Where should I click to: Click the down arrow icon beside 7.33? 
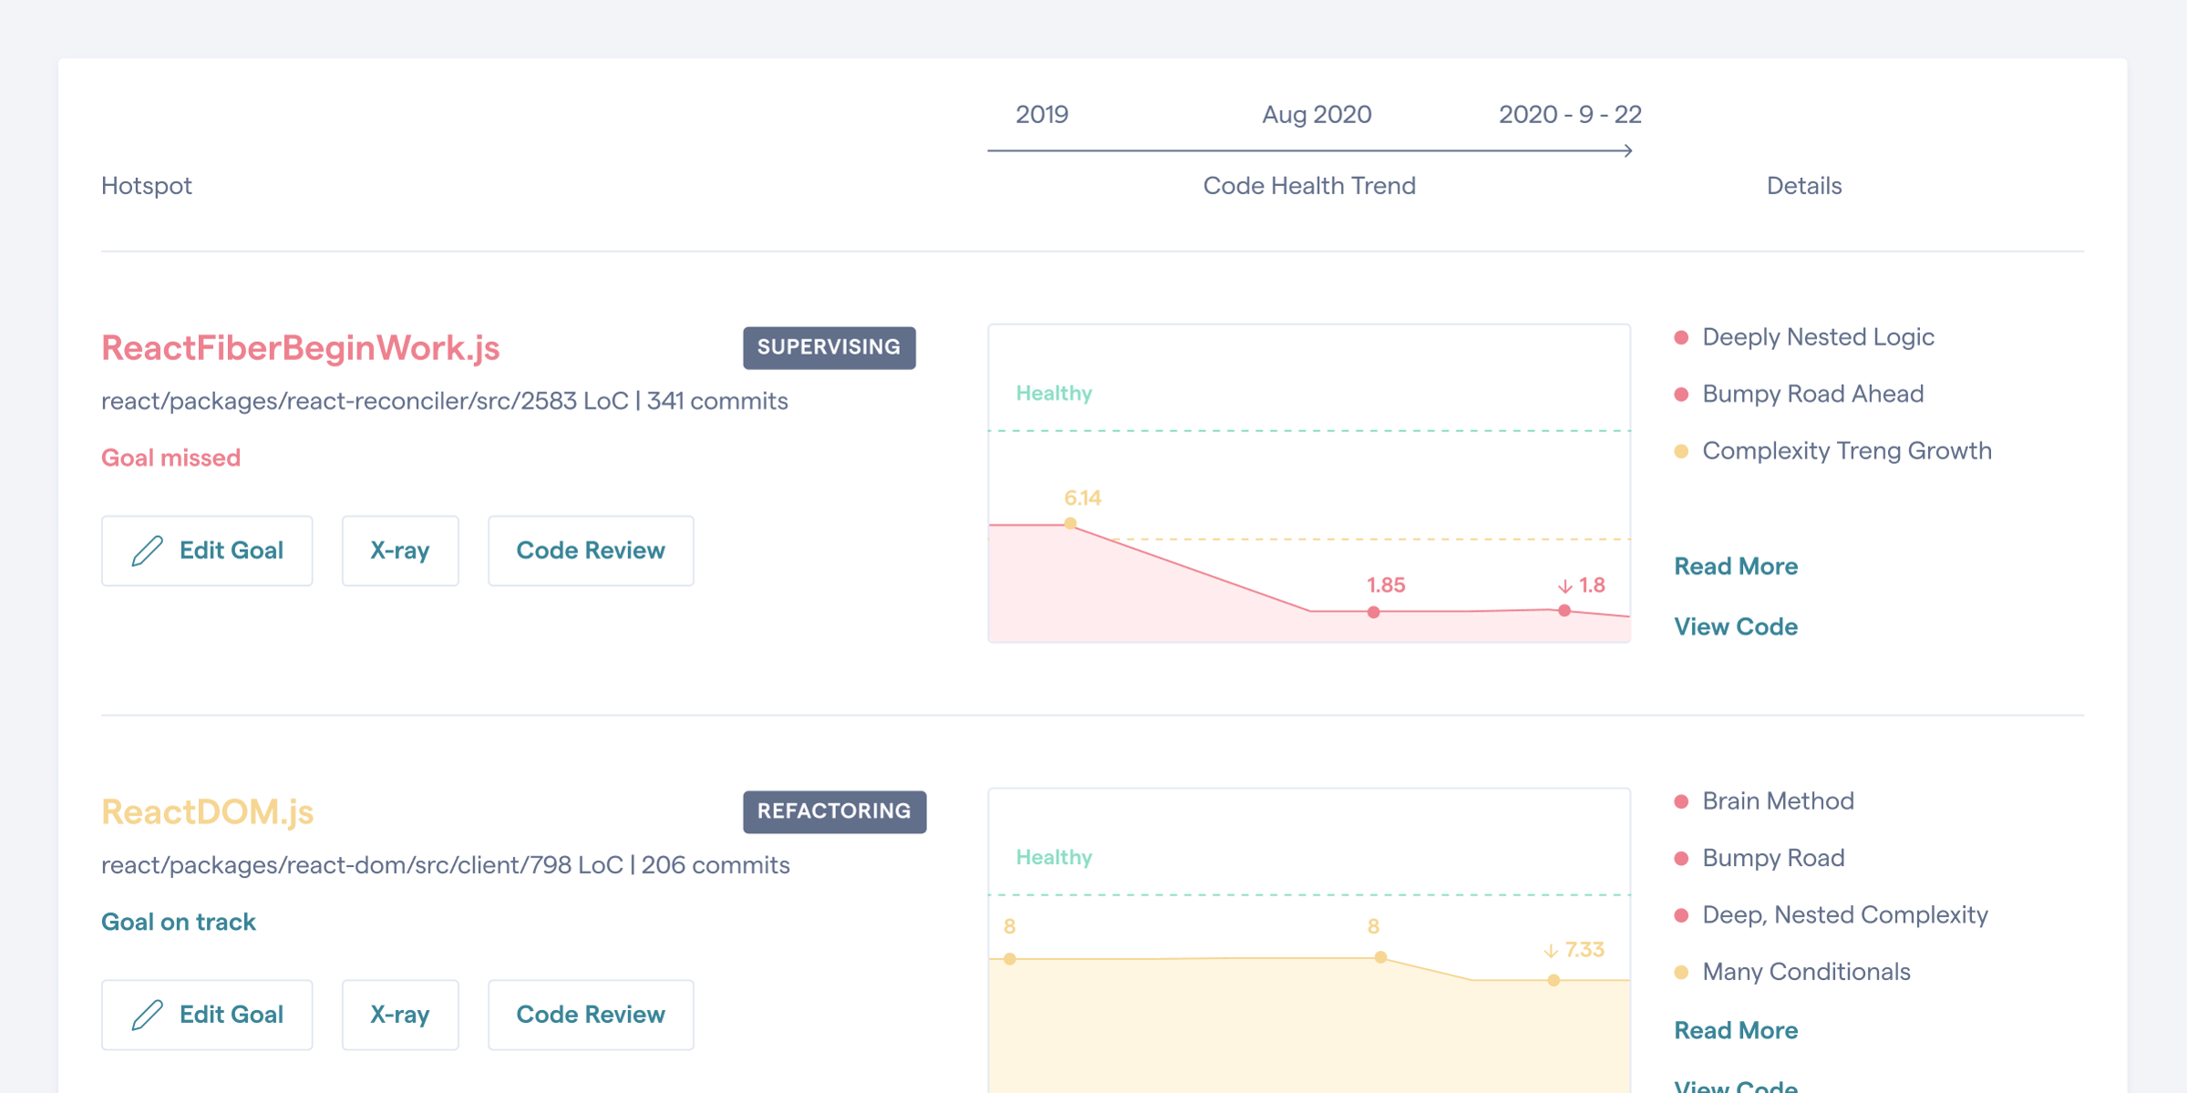1551,951
